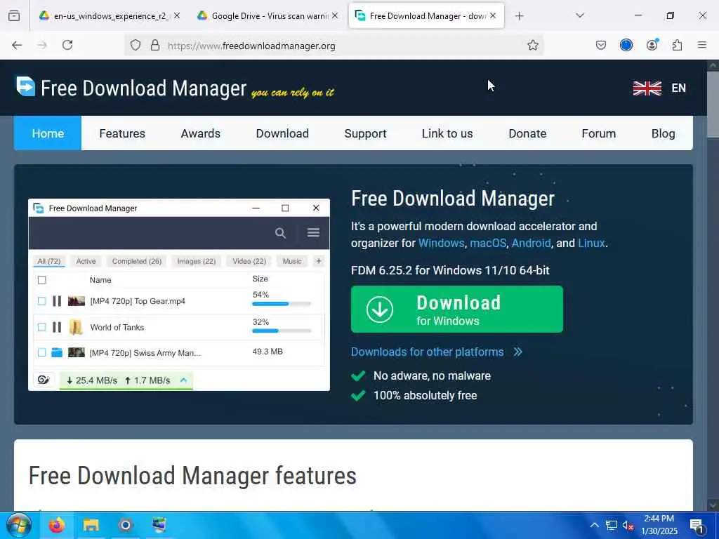
Task: Show site security padlock info
Action: 155,45
